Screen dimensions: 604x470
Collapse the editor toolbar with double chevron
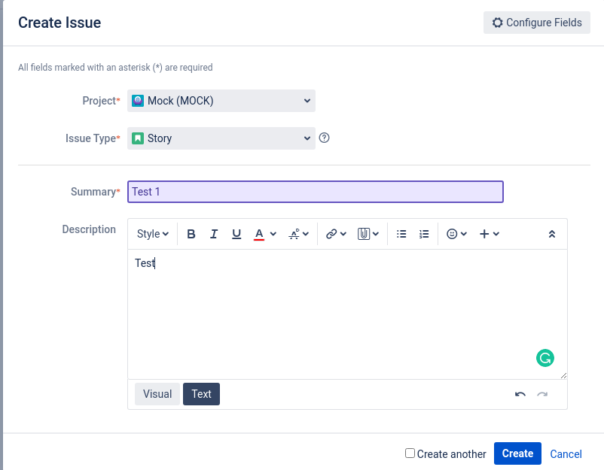pyautogui.click(x=551, y=234)
